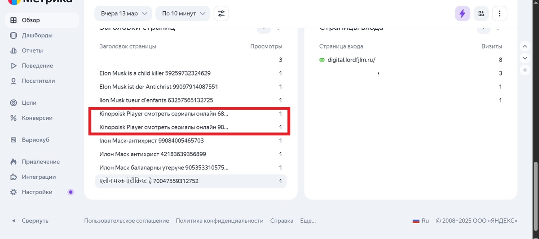Click the Просмотры column header
This screenshot has width=539, height=239.
266,46
